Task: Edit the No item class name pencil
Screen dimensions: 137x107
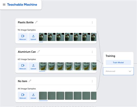Action: coord(30,81)
